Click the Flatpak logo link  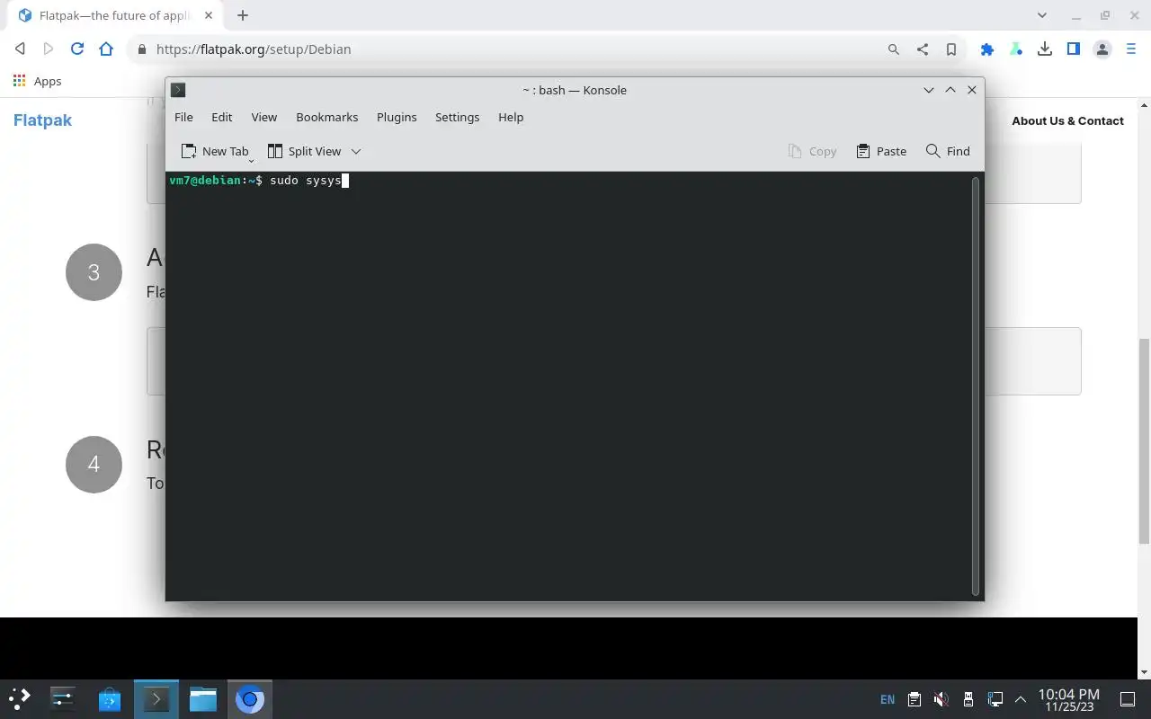coord(42,120)
